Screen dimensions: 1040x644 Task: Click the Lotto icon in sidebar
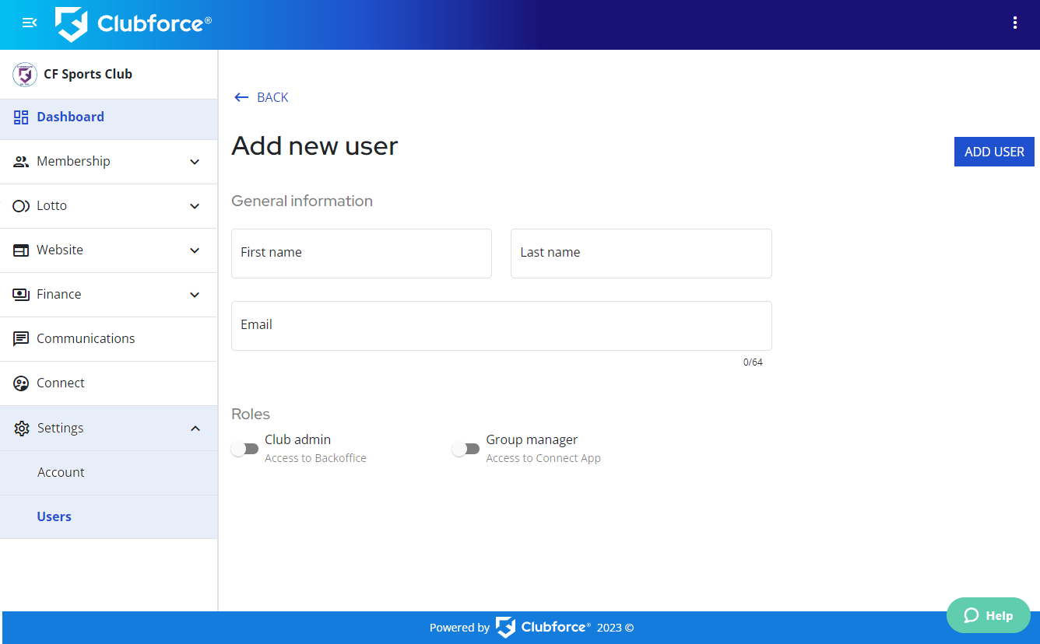coord(21,206)
